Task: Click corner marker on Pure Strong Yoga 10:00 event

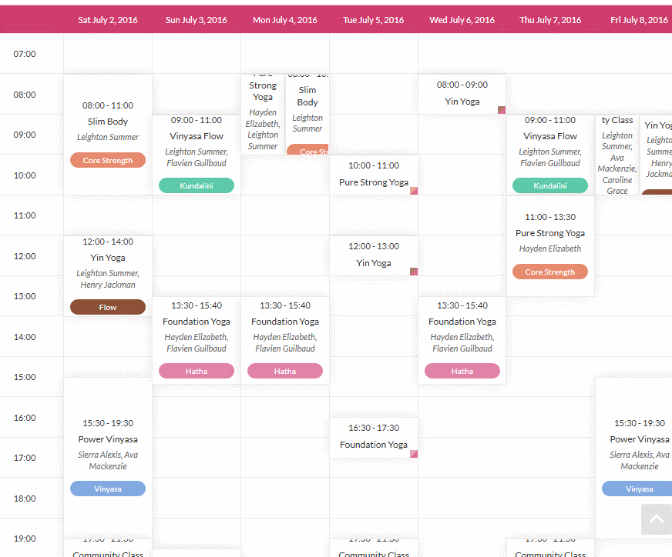Action: point(414,191)
